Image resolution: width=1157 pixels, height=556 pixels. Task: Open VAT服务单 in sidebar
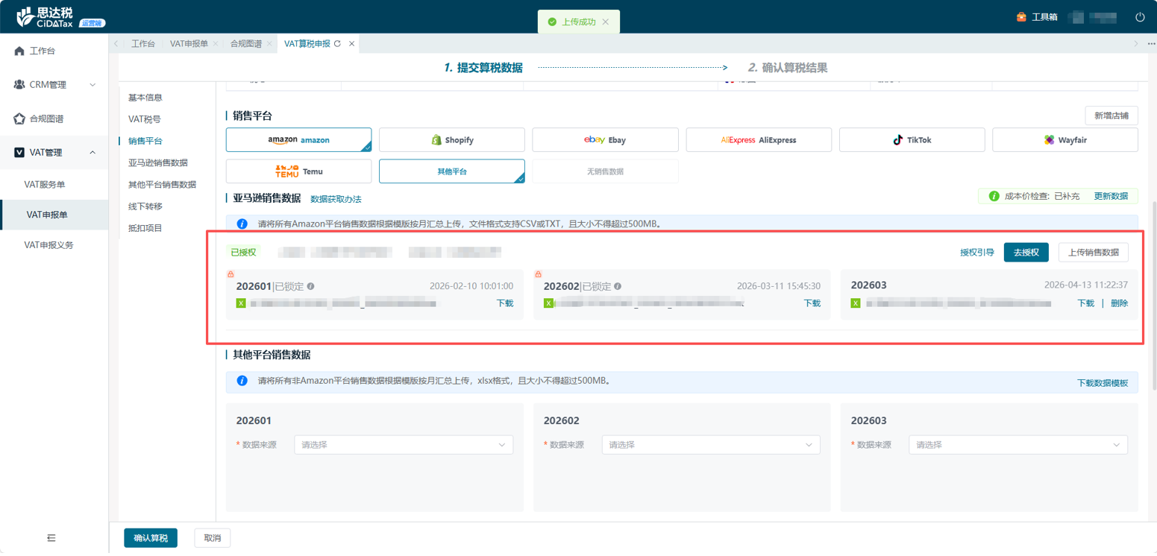[45, 184]
